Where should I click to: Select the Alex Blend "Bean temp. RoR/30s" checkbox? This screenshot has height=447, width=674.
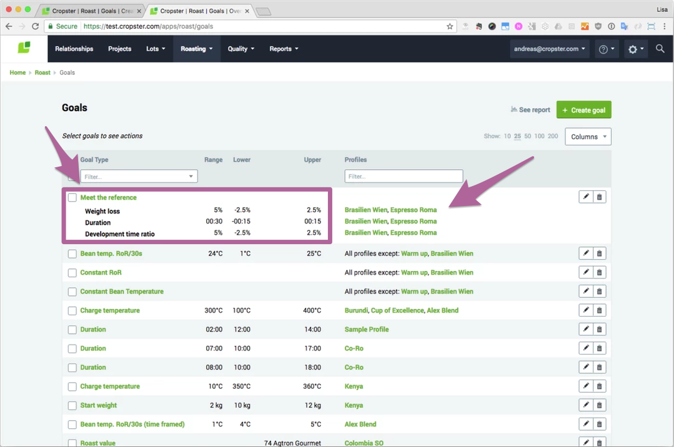(x=72, y=424)
